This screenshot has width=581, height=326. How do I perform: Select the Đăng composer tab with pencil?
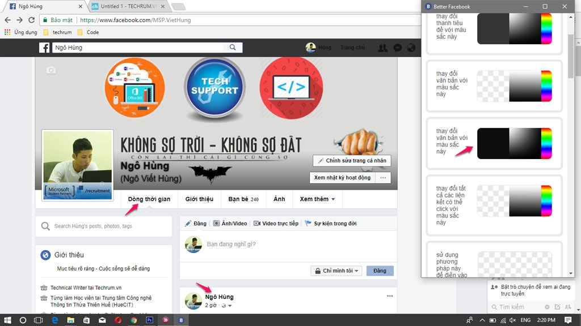[x=196, y=223]
